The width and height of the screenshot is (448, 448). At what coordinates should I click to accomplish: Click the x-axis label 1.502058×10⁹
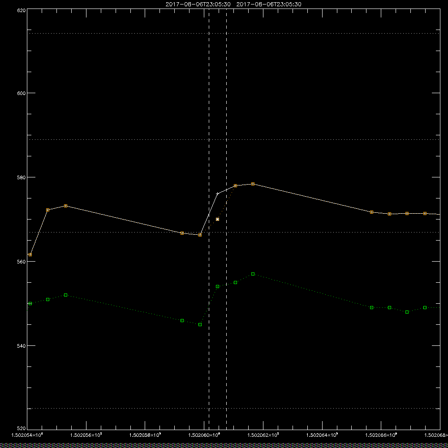[145, 435]
